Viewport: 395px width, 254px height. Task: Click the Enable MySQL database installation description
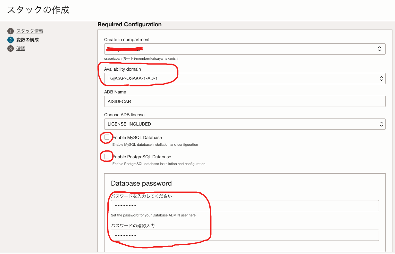click(x=155, y=145)
